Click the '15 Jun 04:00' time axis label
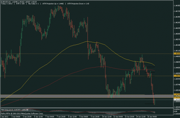180x118 pixels. click(x=152, y=117)
